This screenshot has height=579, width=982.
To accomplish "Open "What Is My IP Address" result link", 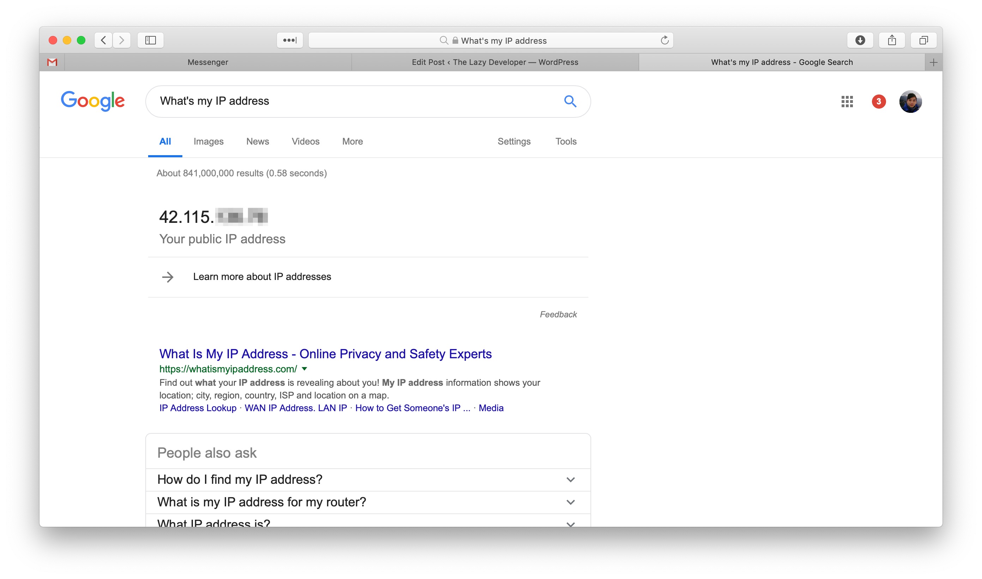I will (x=325, y=354).
